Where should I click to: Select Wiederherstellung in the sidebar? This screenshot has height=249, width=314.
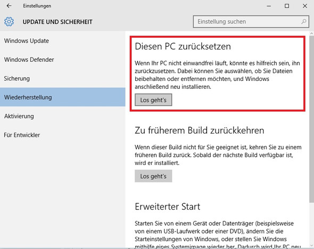coord(62,97)
